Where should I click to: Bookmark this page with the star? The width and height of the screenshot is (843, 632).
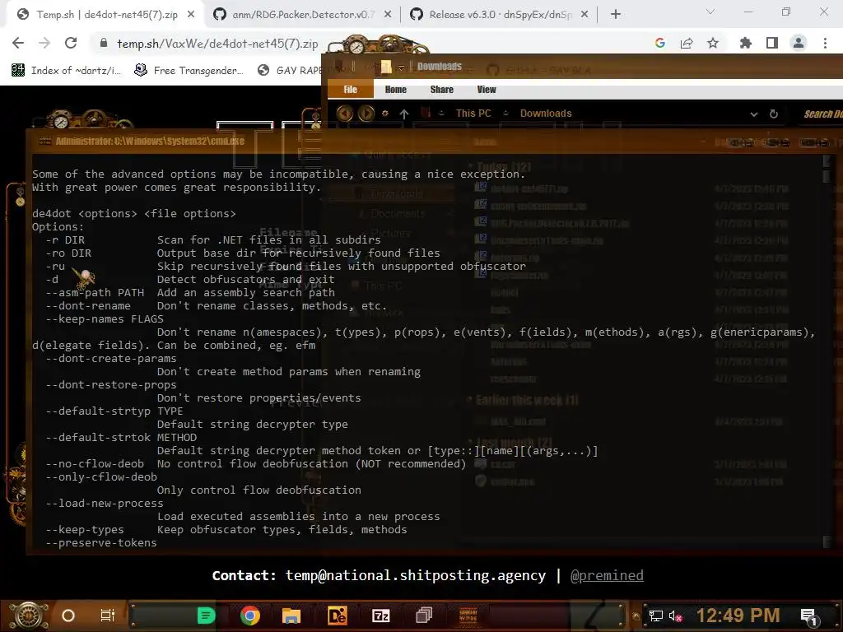(713, 43)
